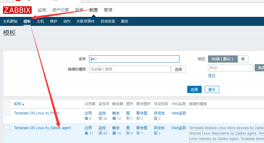Open the 资产记录 top menu
This screenshot has height=143, width=264.
click(61, 10)
